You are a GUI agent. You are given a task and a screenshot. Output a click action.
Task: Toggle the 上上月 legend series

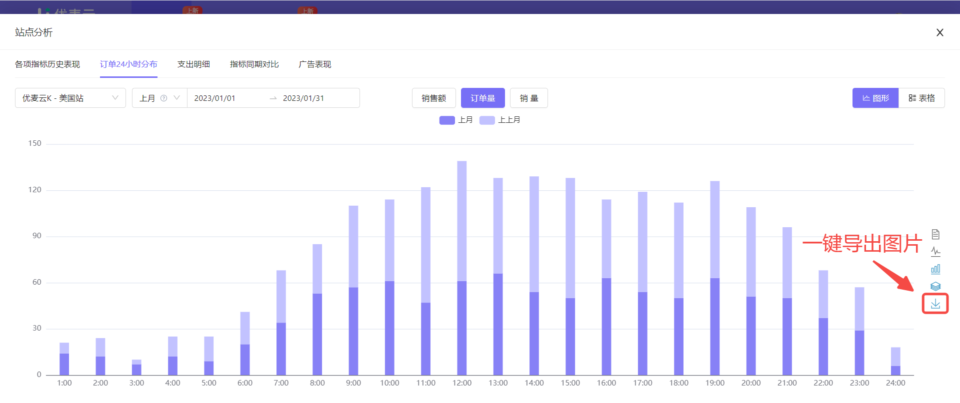[499, 120]
